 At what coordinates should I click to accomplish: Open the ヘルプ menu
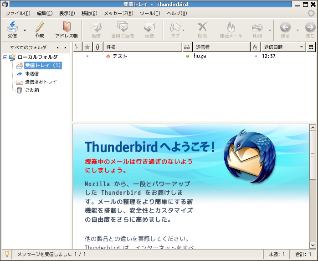pos(177,13)
